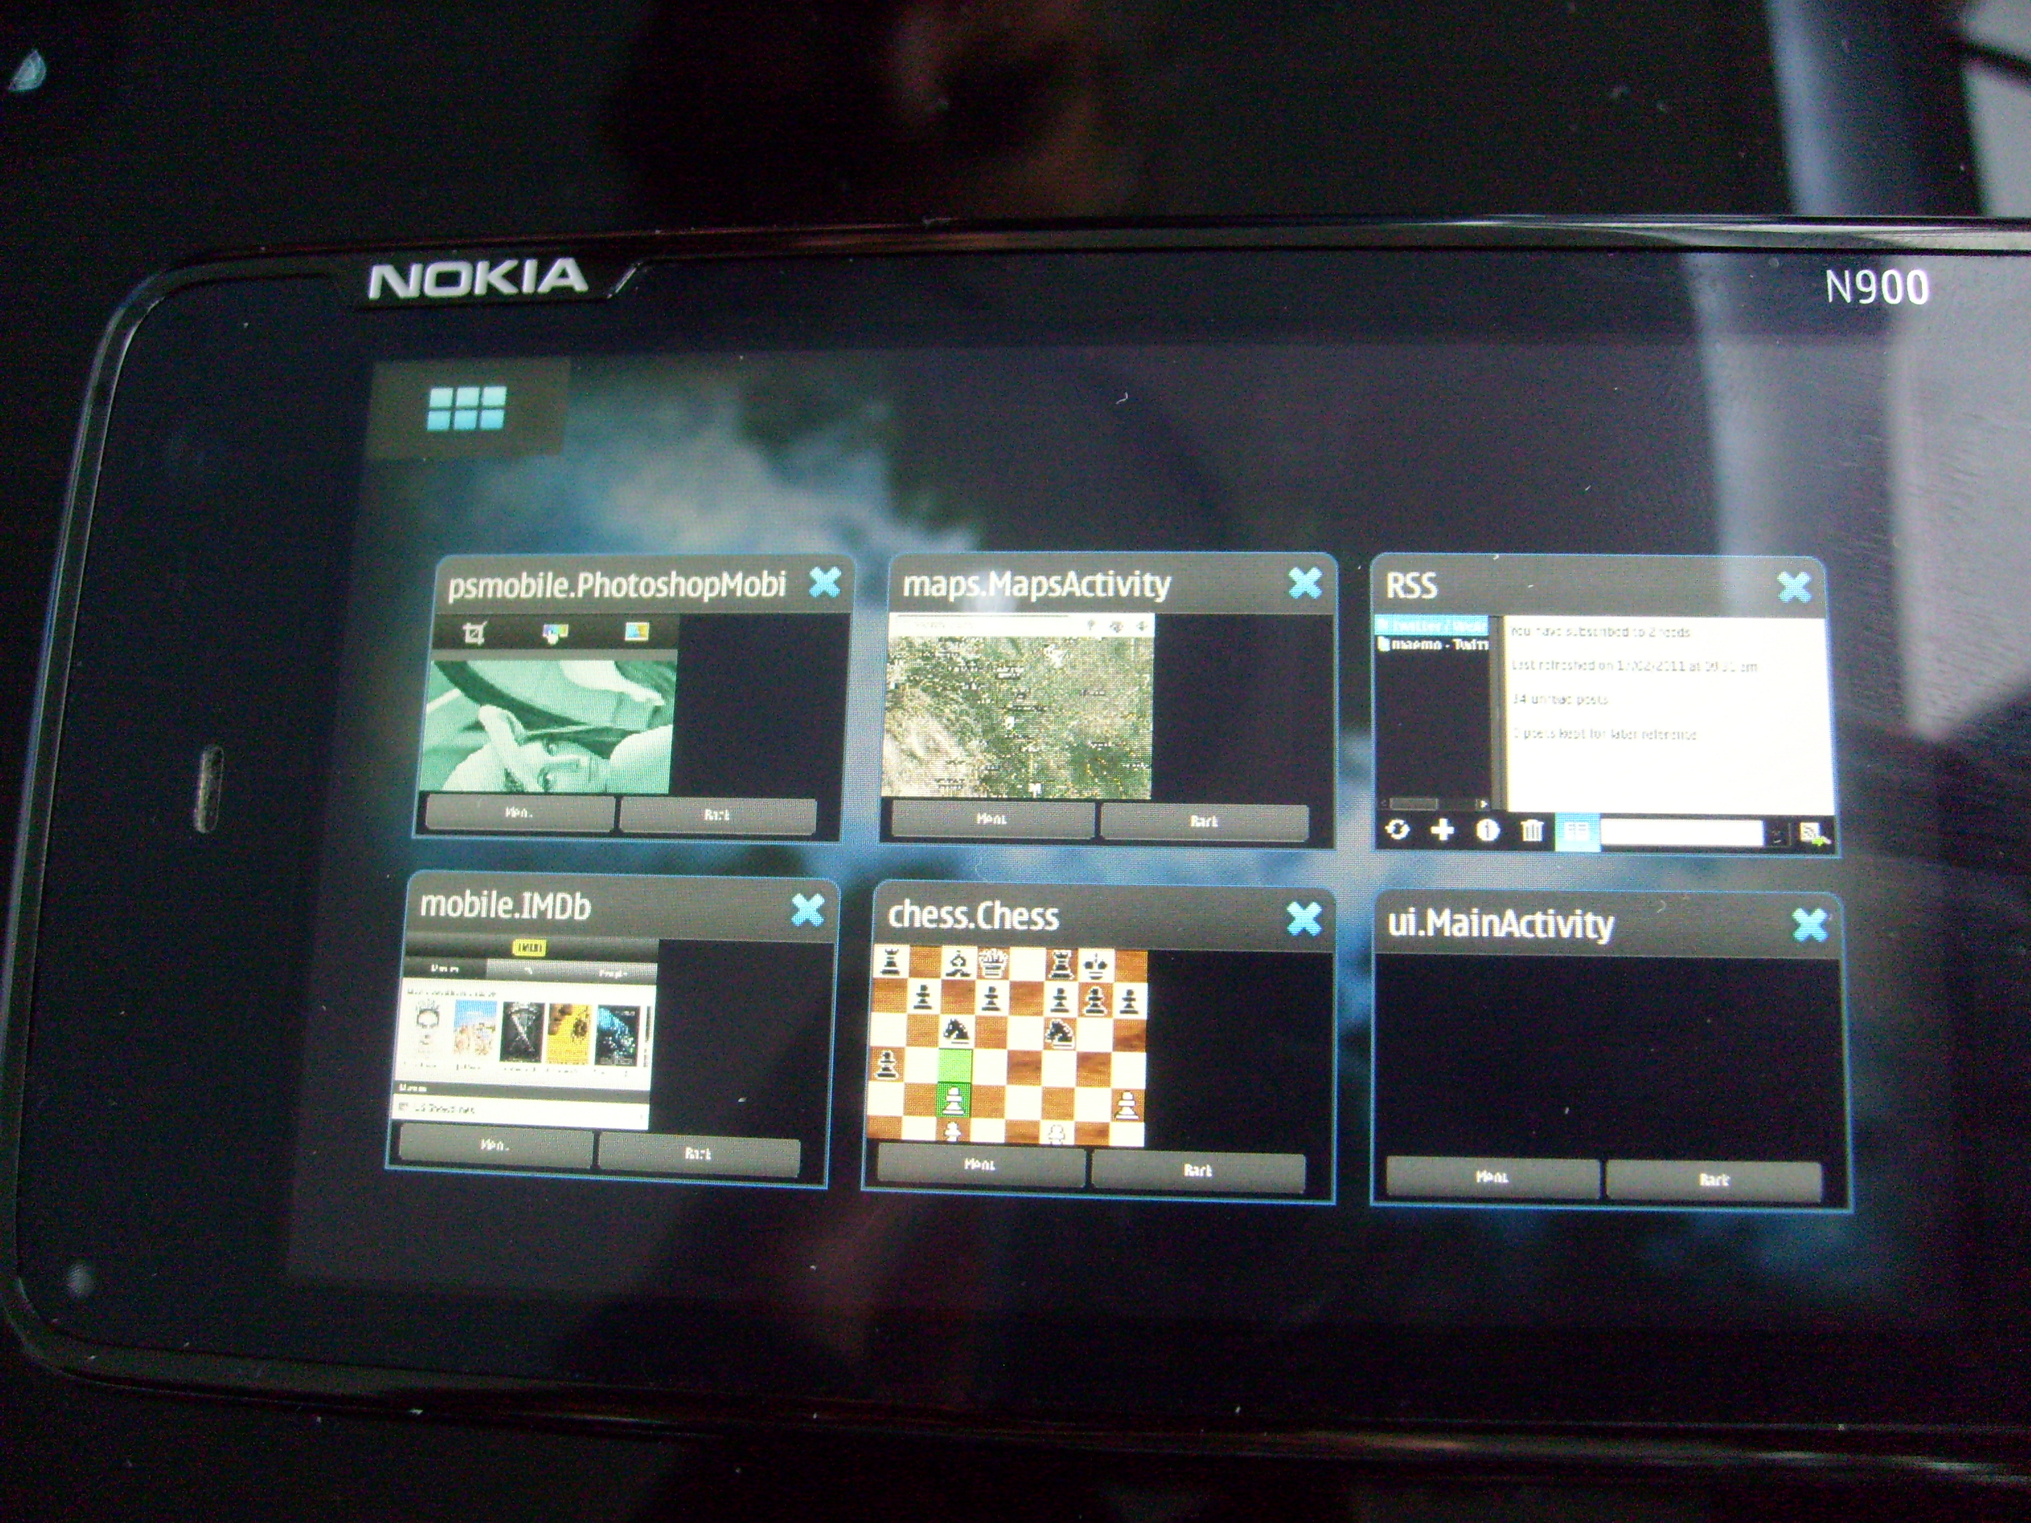The height and width of the screenshot is (1523, 2031).
Task: Close the RSS window
Action: [1793, 586]
